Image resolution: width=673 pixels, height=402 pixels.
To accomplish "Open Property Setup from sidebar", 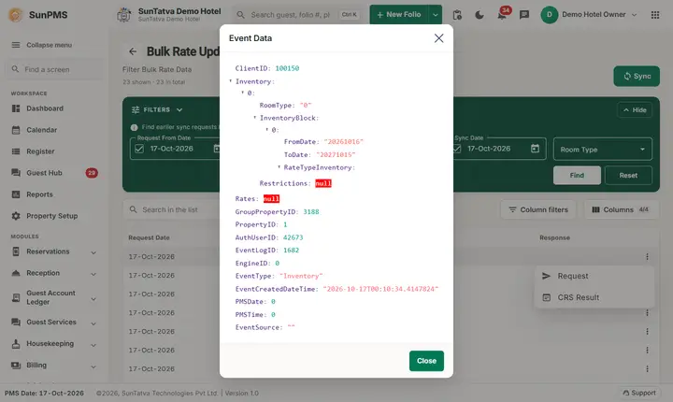I will pos(52,216).
